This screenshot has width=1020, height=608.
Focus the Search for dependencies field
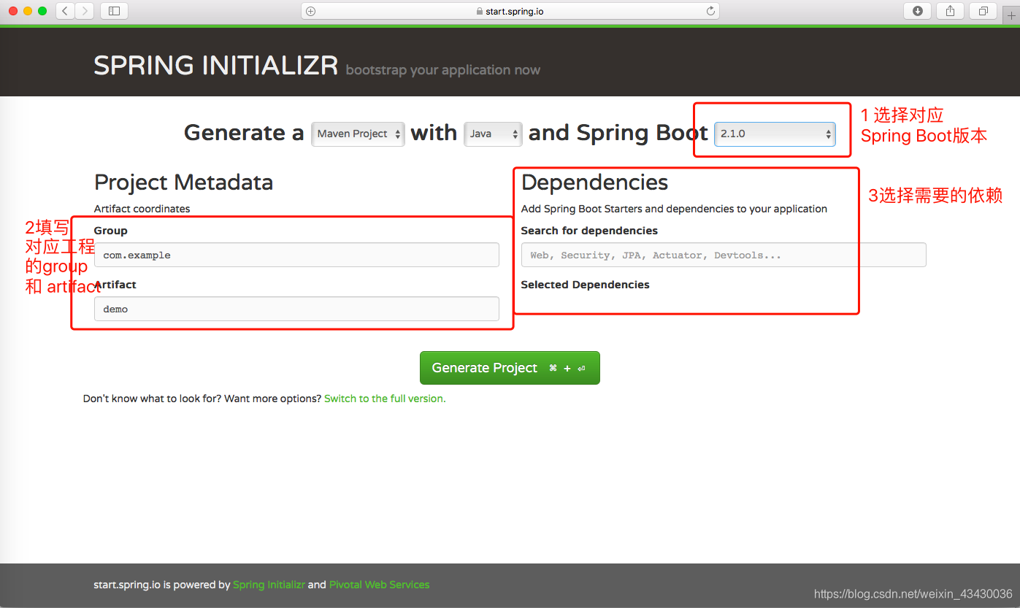tap(724, 255)
